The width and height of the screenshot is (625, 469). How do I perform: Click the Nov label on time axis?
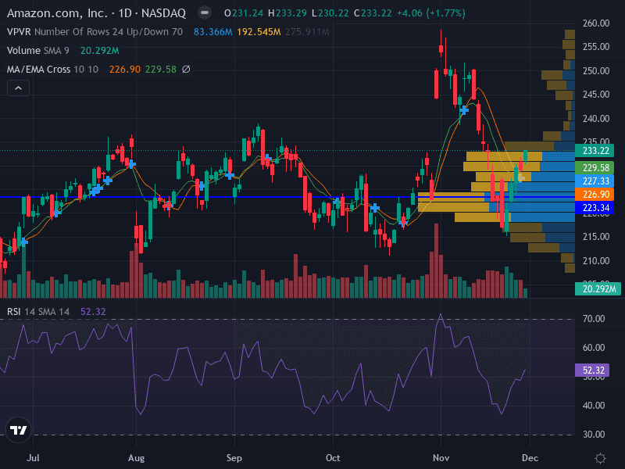click(441, 458)
